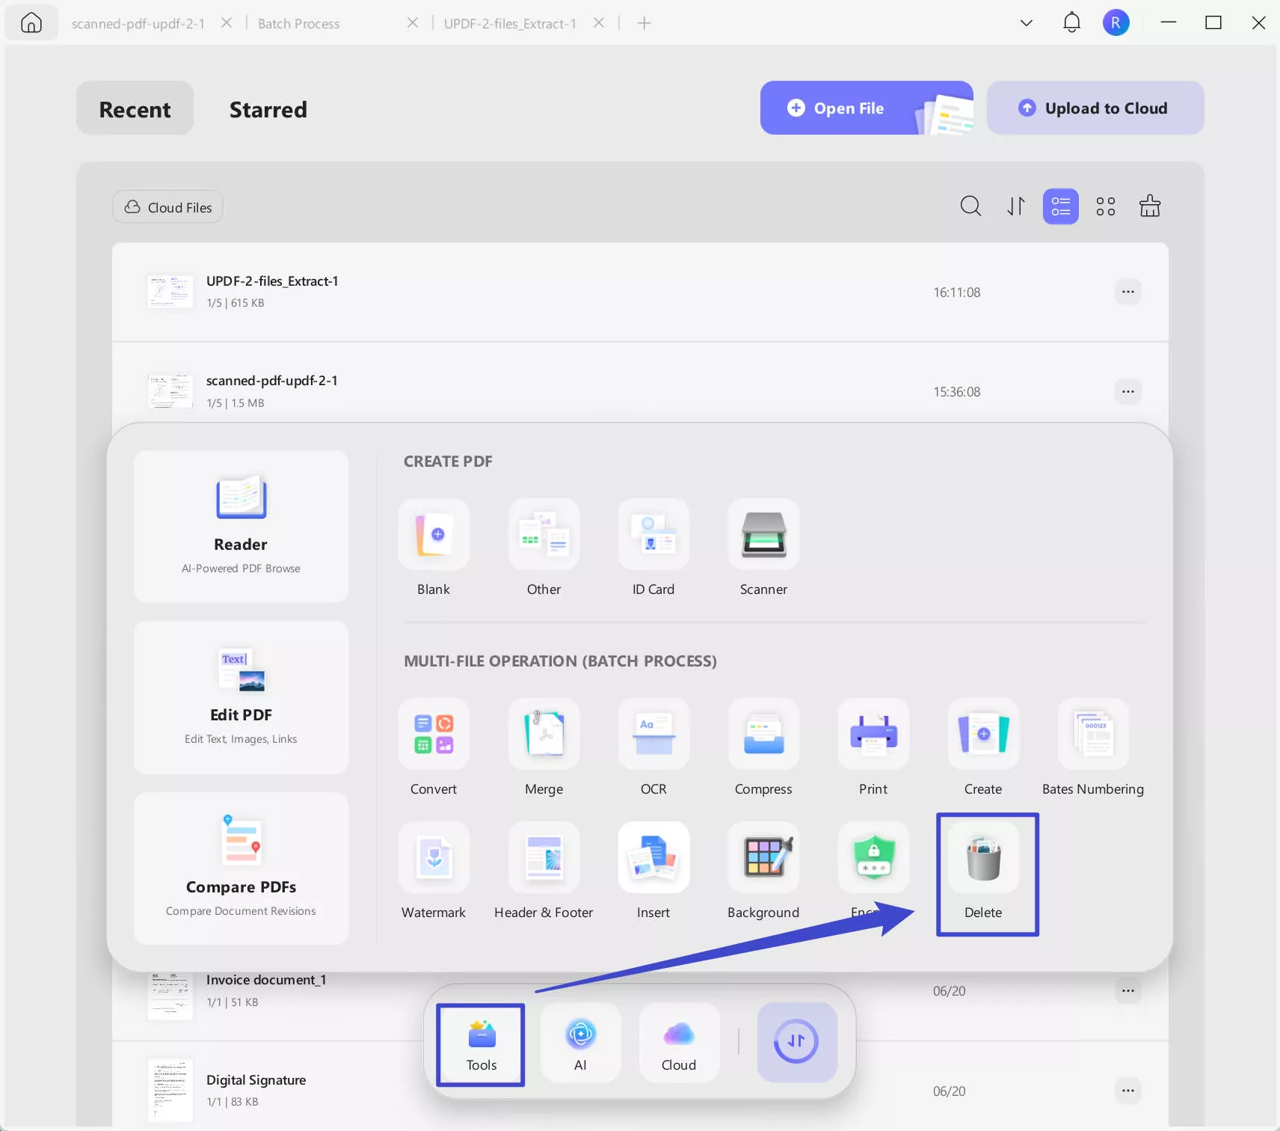Open more options for Digital Signature
This screenshot has height=1131, width=1280.
coord(1127,1091)
